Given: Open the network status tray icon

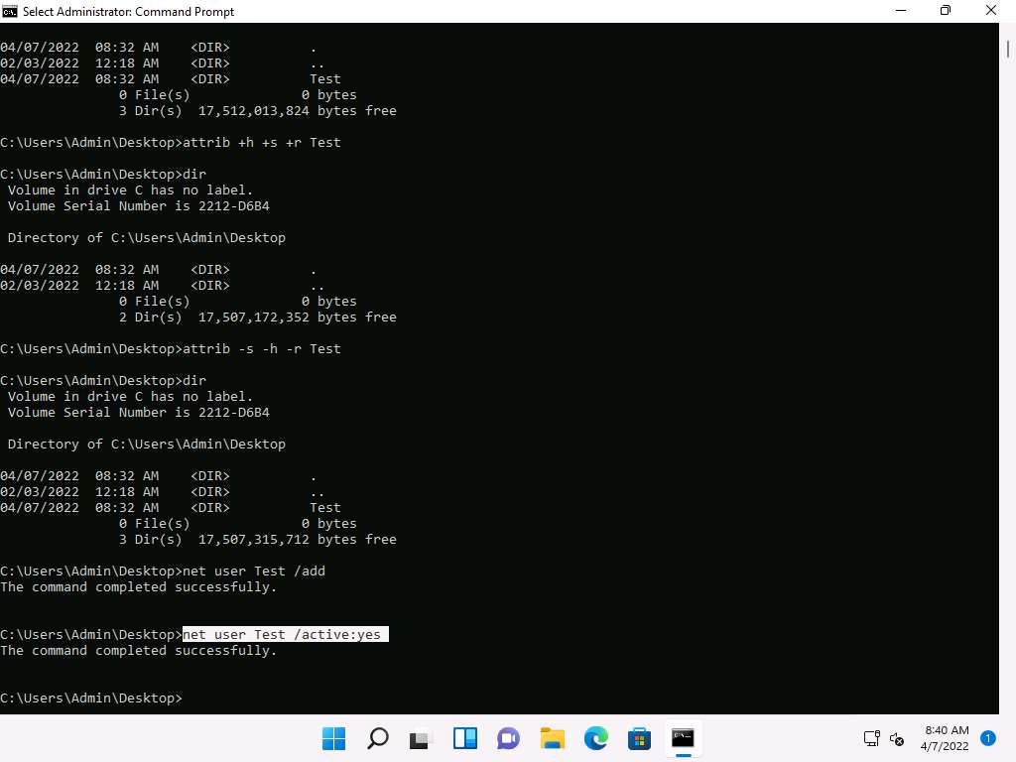Looking at the screenshot, I should click(871, 738).
